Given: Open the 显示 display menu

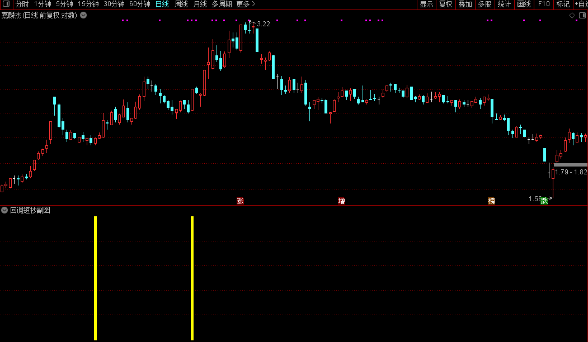Looking at the screenshot, I should pyautogui.click(x=426, y=4).
